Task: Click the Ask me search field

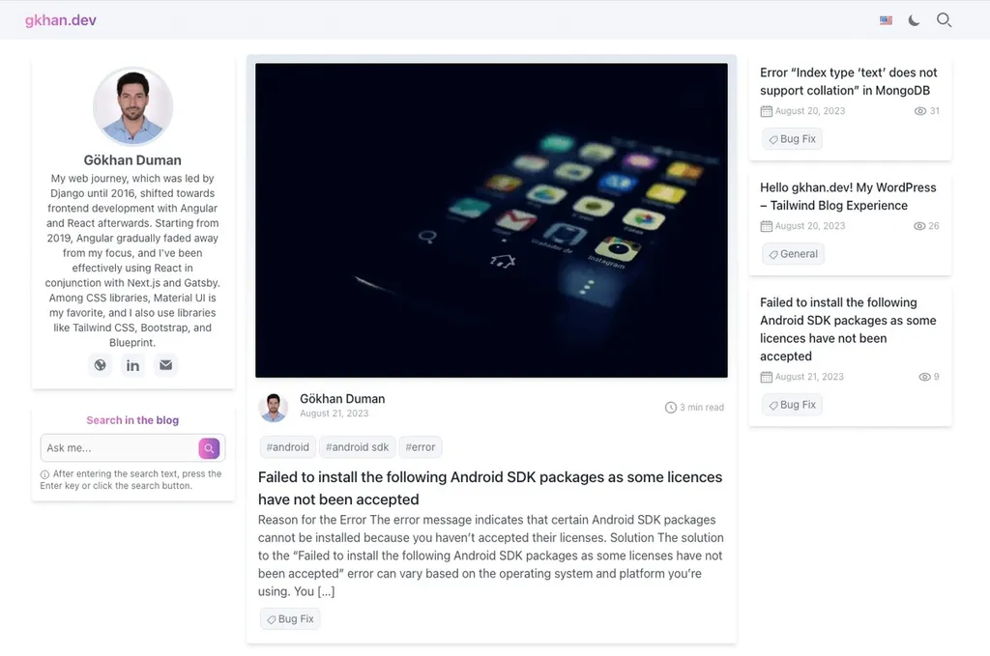Action: pyautogui.click(x=119, y=448)
